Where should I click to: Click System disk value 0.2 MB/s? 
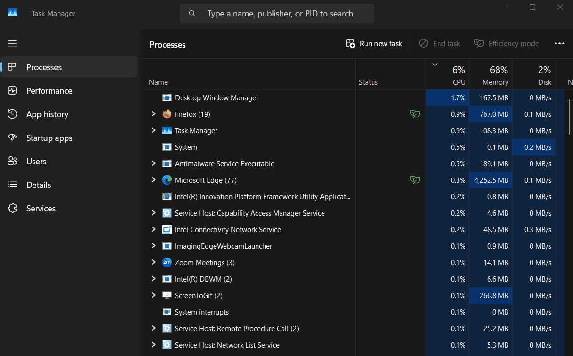pyautogui.click(x=533, y=147)
